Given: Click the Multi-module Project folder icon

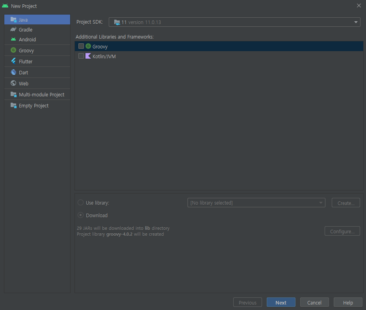Looking at the screenshot, I should click(x=13, y=94).
